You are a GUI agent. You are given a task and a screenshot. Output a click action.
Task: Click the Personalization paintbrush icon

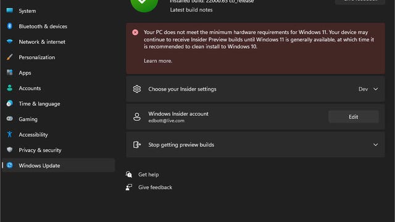tap(10, 57)
